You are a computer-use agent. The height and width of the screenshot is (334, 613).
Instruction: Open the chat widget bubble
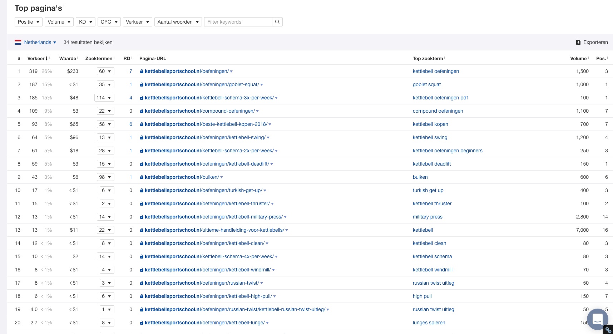click(598, 319)
